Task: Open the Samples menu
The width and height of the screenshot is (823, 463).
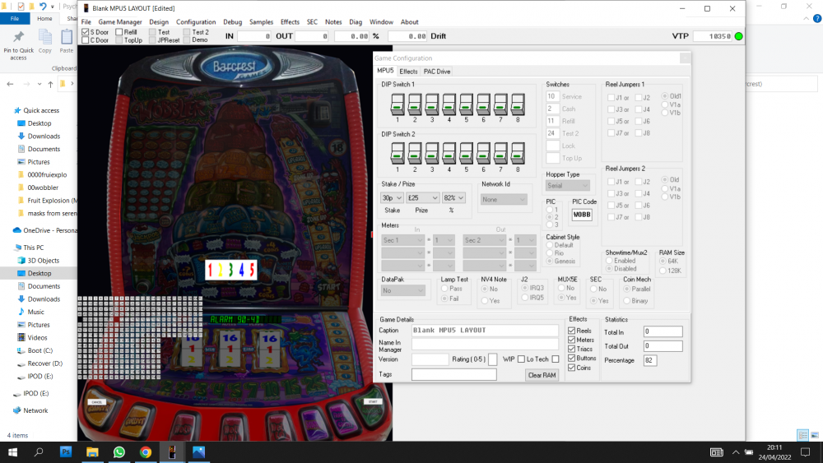Action: coord(261,22)
